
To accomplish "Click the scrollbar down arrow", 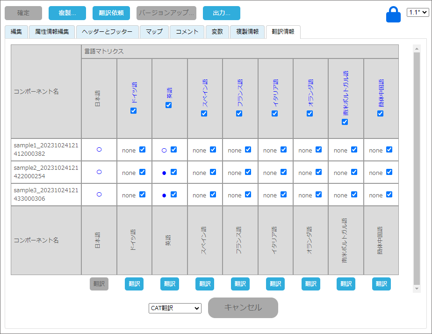I will pyautogui.click(x=417, y=289).
